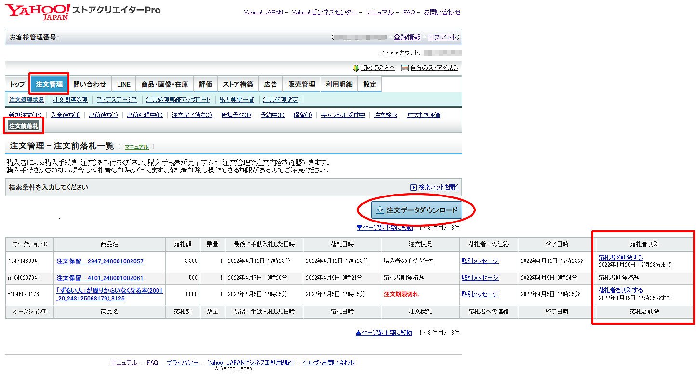Open 取引メッセージ for auction n1046207941
Screen dimensions: 696x378
480,278
